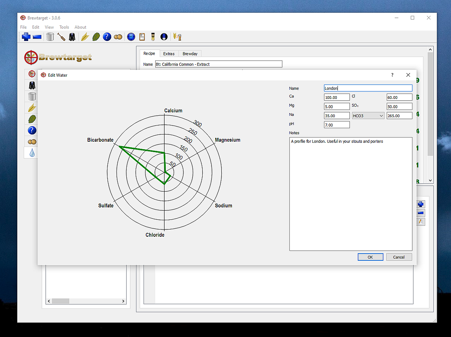Confirm water edits with OK button

click(370, 257)
